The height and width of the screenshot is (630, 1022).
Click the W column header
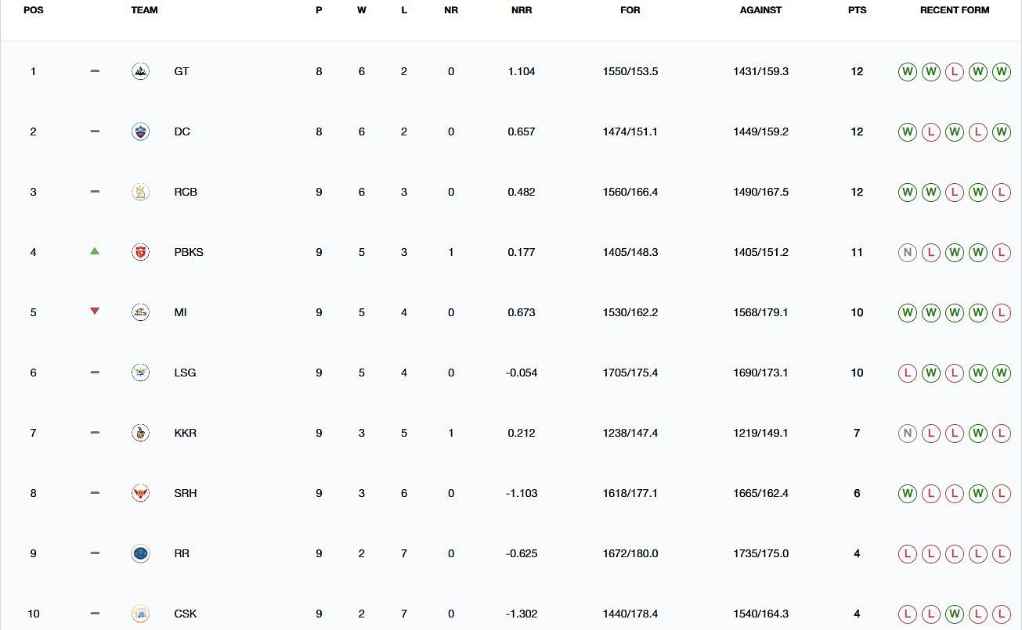tap(361, 10)
